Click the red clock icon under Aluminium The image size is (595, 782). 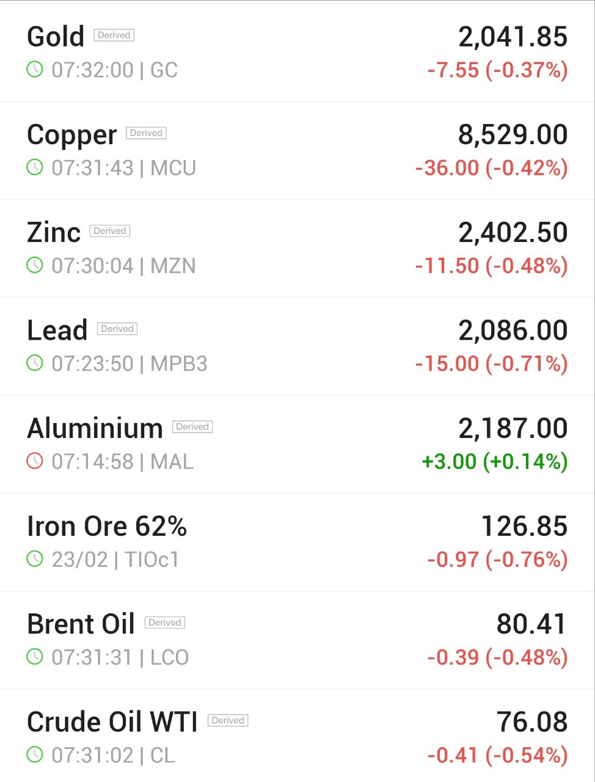click(35, 461)
